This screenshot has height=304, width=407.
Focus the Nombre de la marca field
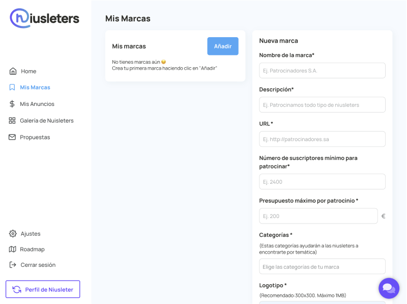pyautogui.click(x=322, y=71)
